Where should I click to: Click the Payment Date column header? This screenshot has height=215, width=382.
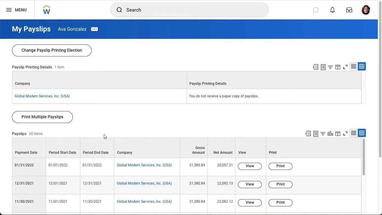29,148
